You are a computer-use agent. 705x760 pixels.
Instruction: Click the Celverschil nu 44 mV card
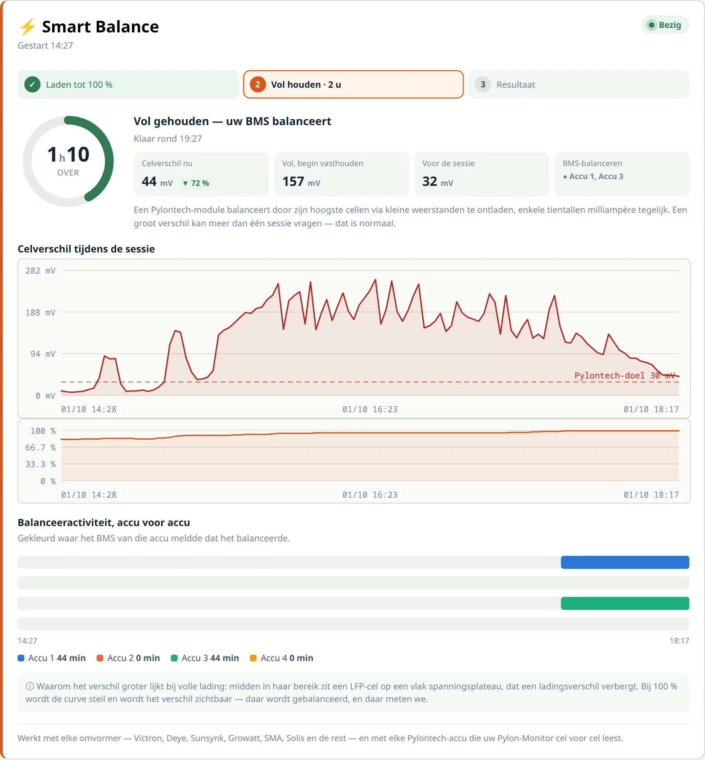(x=201, y=174)
